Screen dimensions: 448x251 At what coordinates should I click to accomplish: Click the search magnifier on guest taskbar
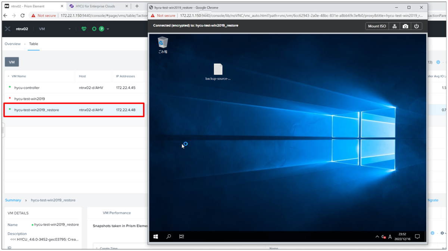(x=169, y=236)
